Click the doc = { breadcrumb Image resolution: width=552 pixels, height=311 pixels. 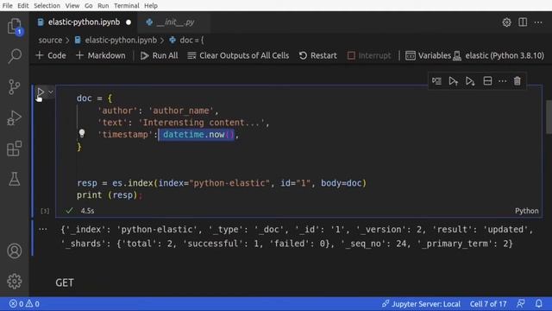187,41
